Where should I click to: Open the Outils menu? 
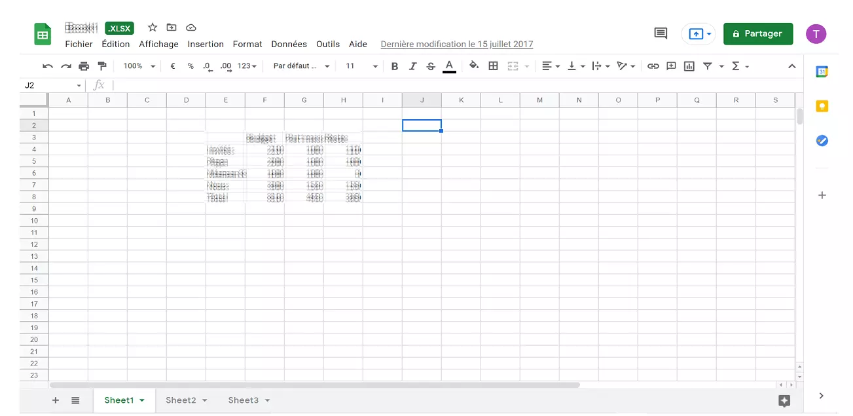(328, 44)
